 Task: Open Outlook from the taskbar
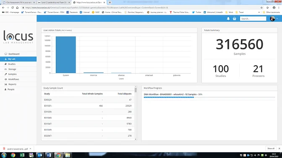(x=40, y=155)
